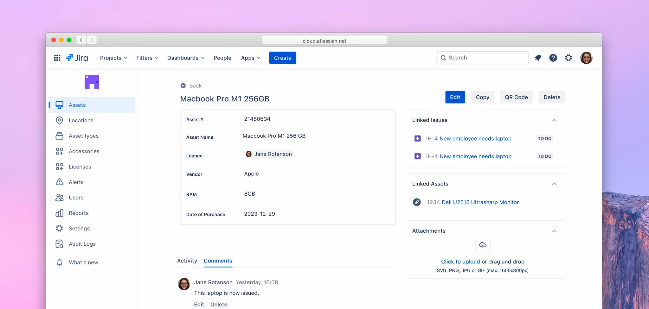Open Audit Logs in the sidebar
The width and height of the screenshot is (649, 309).
[82, 244]
